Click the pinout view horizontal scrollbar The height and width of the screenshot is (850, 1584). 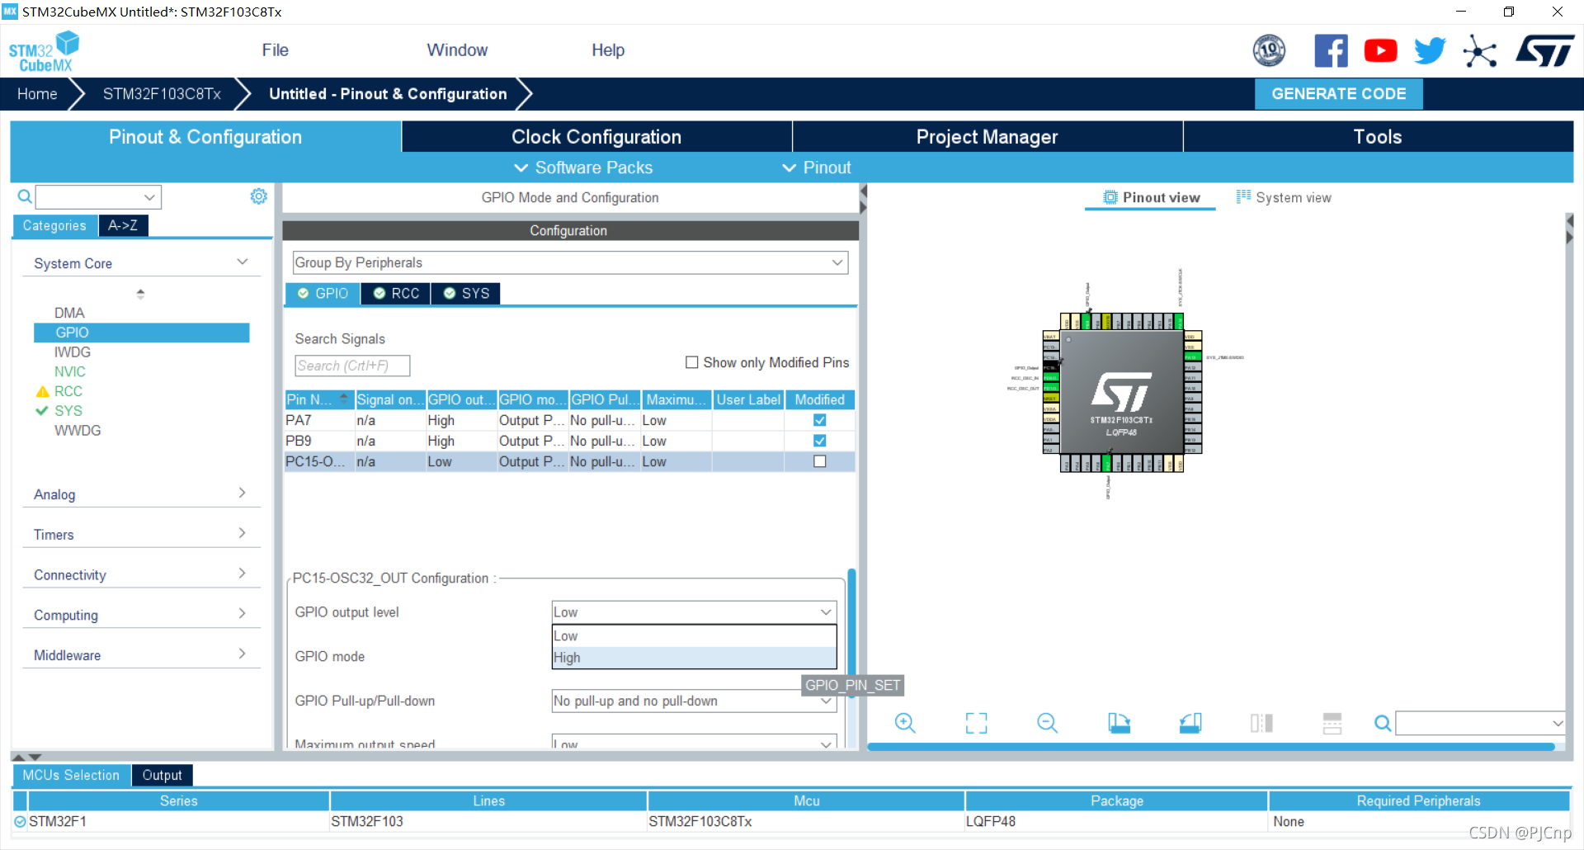click(1210, 747)
